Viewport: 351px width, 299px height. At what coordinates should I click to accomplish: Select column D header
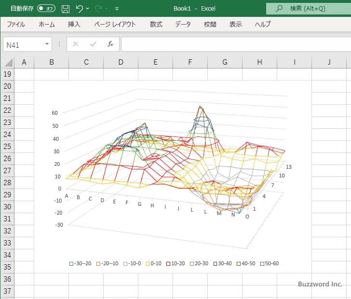(x=121, y=62)
